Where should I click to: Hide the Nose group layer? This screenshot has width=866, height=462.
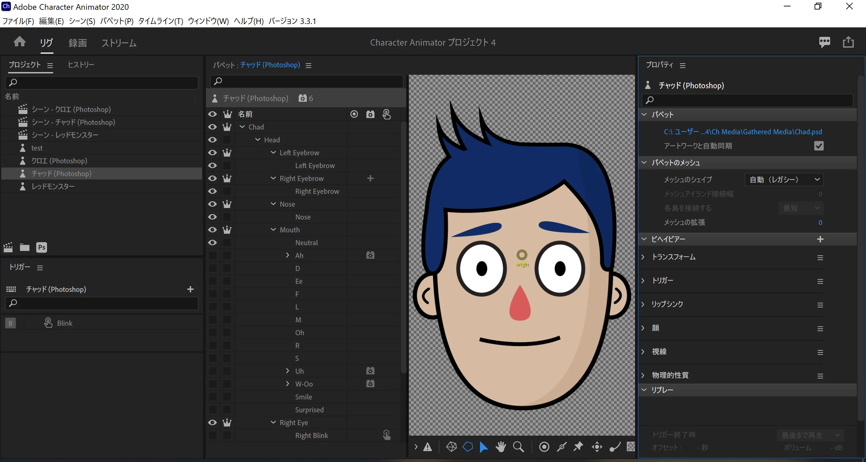[212, 204]
